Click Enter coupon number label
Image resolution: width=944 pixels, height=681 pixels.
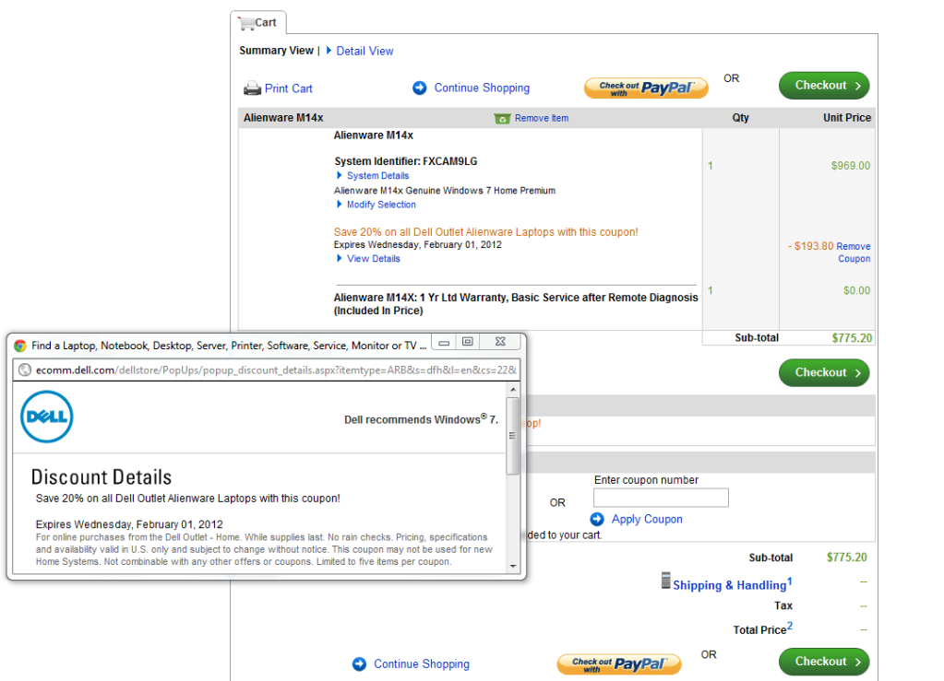646,479
